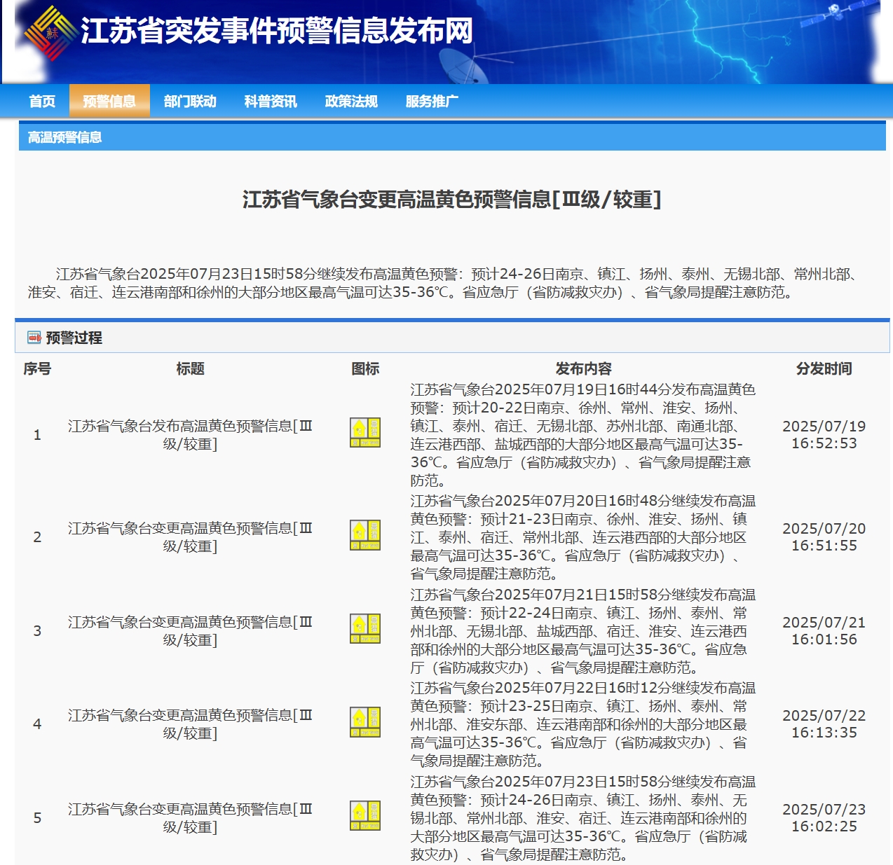Click the timestamp 2025/07/21 16:01:56

824,631
